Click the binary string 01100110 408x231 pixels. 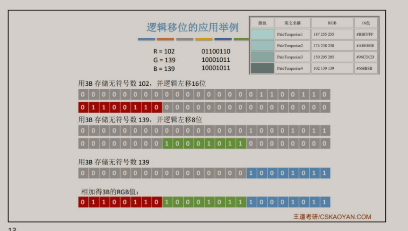[216, 51]
